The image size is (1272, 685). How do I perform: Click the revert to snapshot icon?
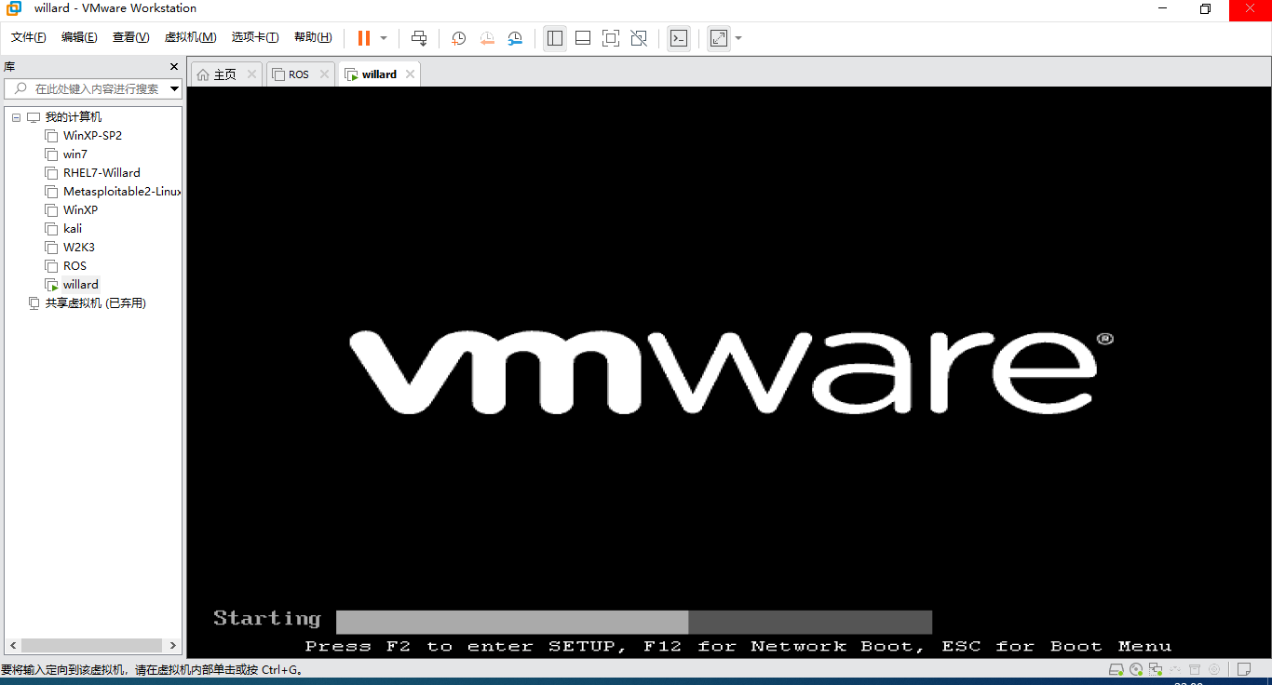[x=487, y=38]
